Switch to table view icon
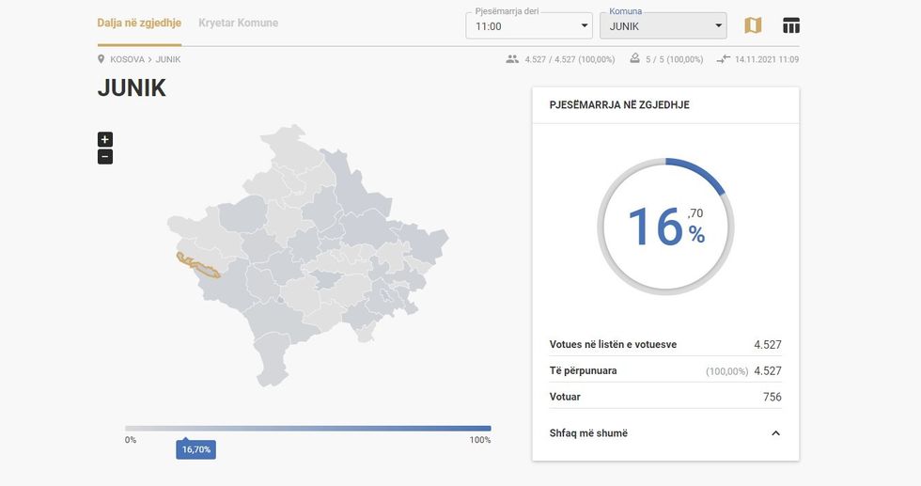This screenshot has width=921, height=486. [791, 25]
